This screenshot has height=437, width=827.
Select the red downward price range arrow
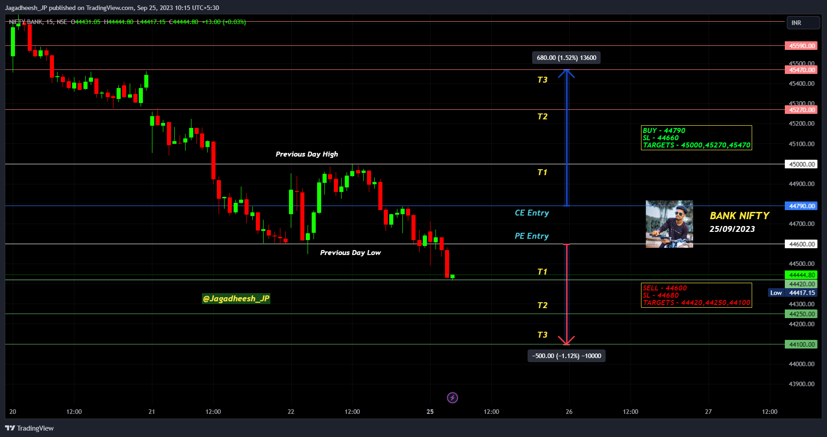click(x=566, y=295)
